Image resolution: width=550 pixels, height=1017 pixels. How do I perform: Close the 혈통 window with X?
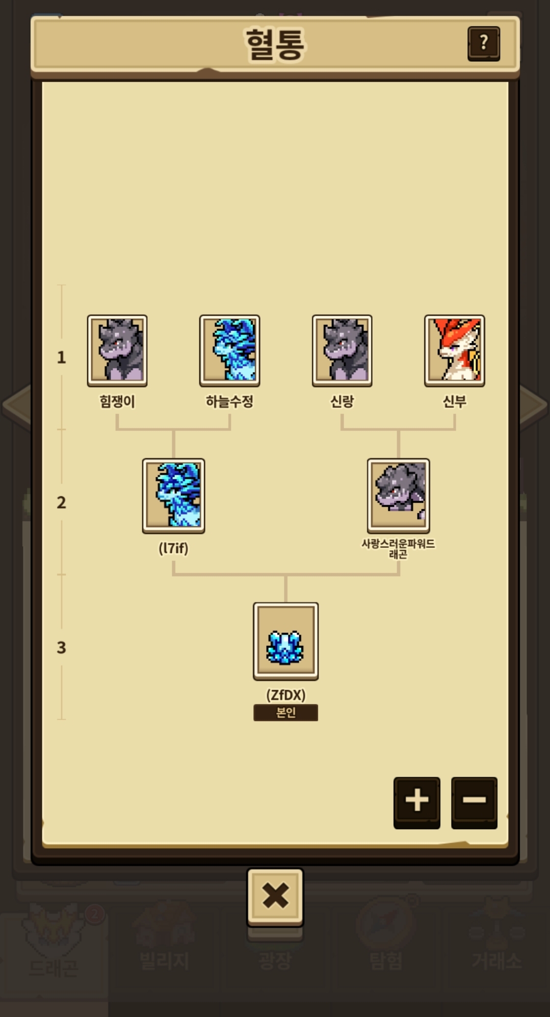point(275,897)
